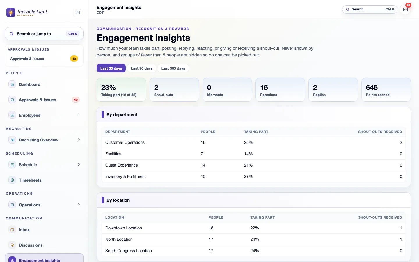Expand the Schedule submenu chevron
419x262 pixels.
point(79,165)
